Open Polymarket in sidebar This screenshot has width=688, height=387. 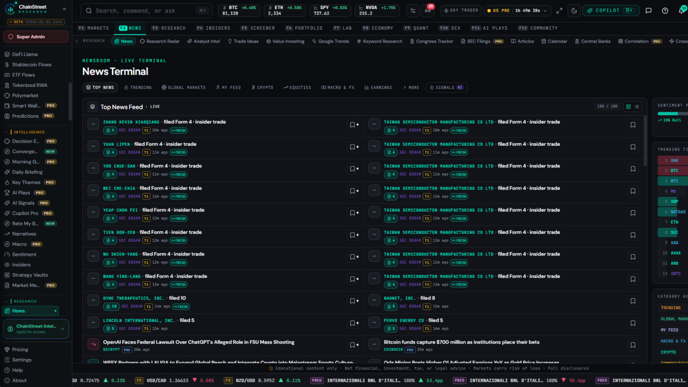point(25,96)
